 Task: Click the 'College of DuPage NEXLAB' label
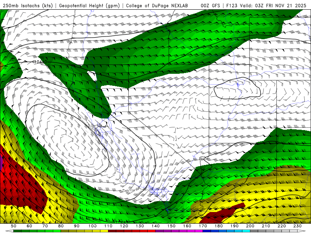(157, 5)
